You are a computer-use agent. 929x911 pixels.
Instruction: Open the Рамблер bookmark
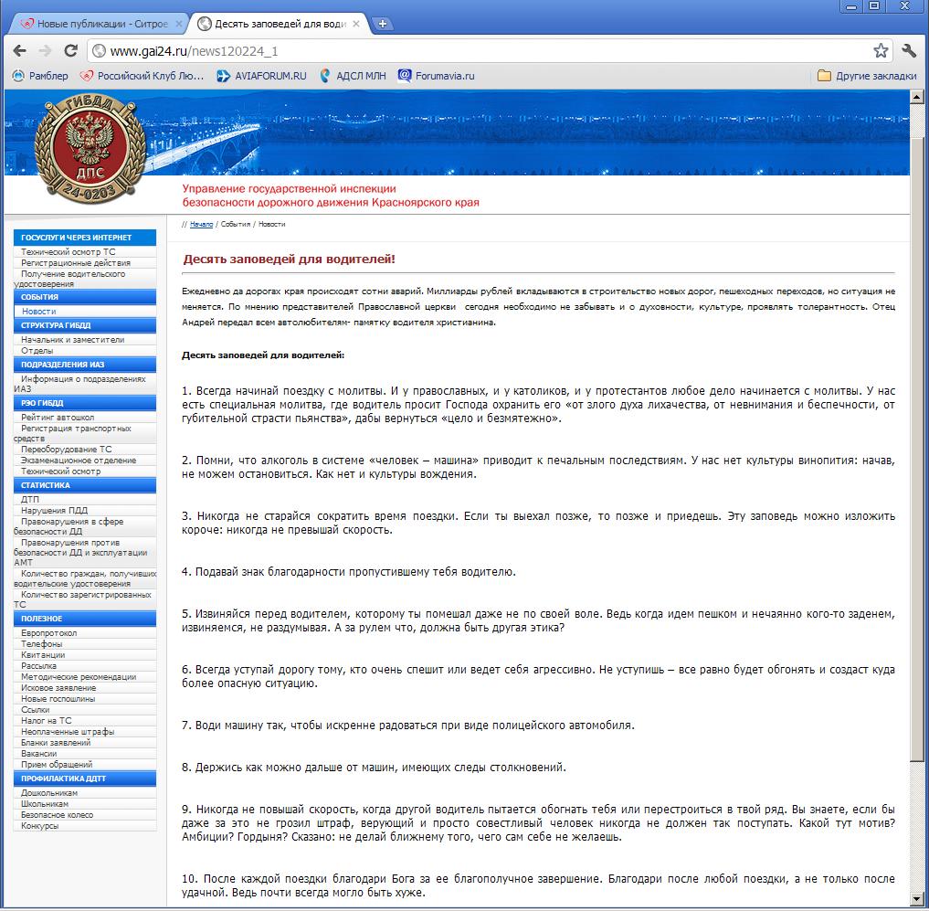40,76
